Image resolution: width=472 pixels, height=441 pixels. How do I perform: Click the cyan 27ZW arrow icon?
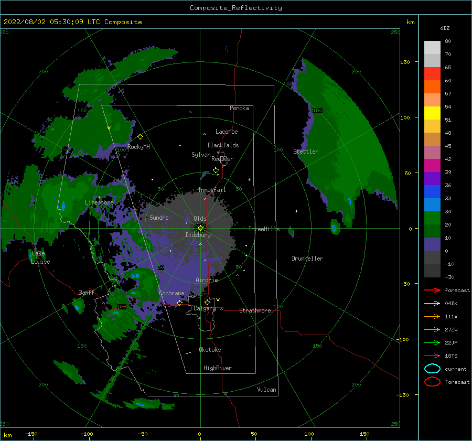(432, 330)
